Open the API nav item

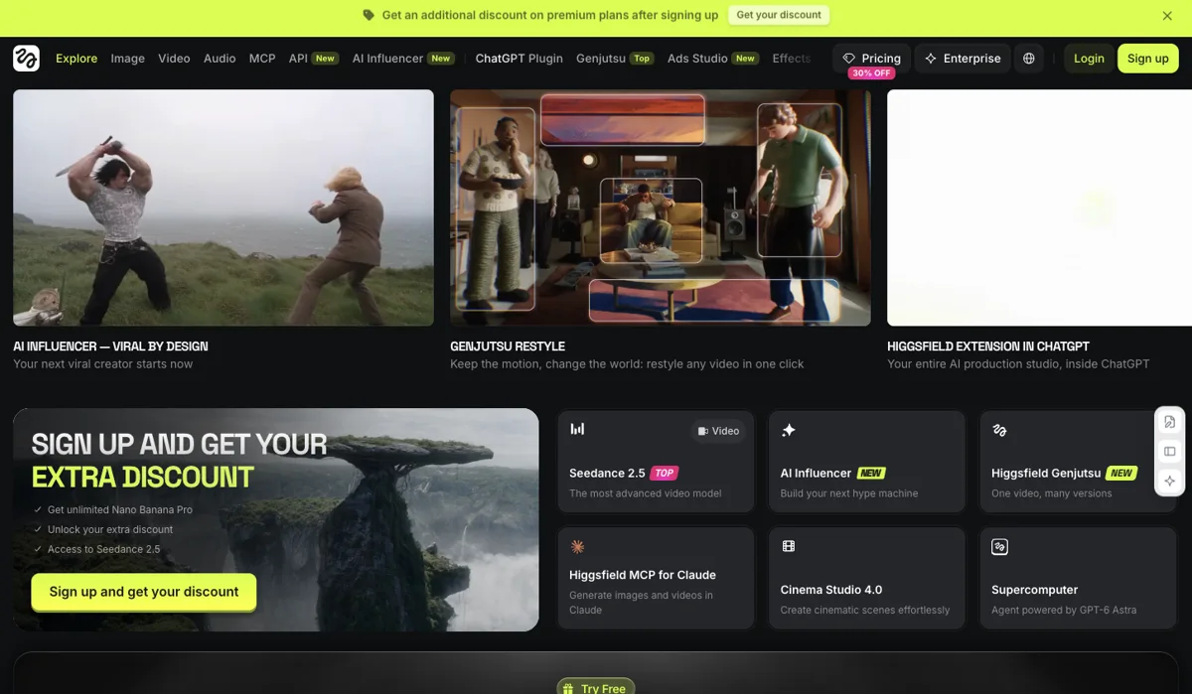point(314,59)
